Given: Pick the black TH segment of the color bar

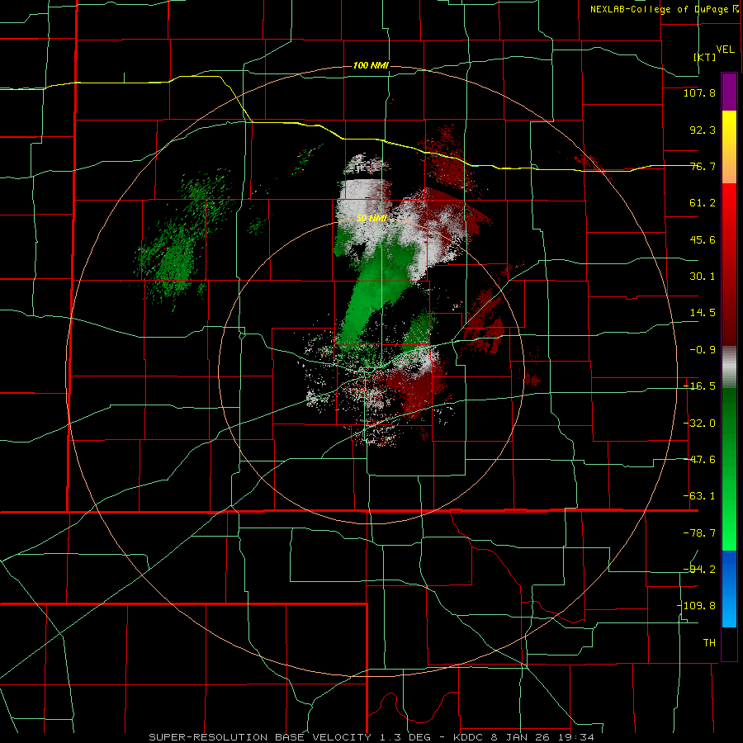Looking at the screenshot, I should coord(729,644).
